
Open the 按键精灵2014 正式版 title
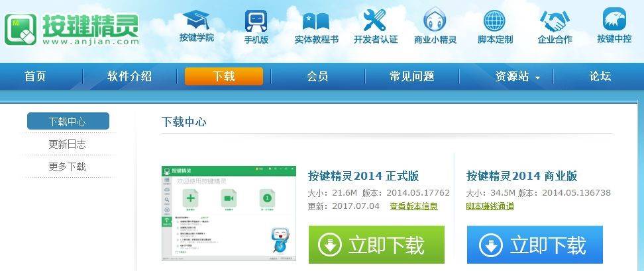364,176
